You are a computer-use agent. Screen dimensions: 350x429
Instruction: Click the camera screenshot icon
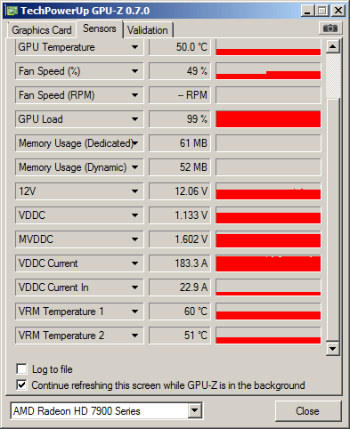click(330, 28)
